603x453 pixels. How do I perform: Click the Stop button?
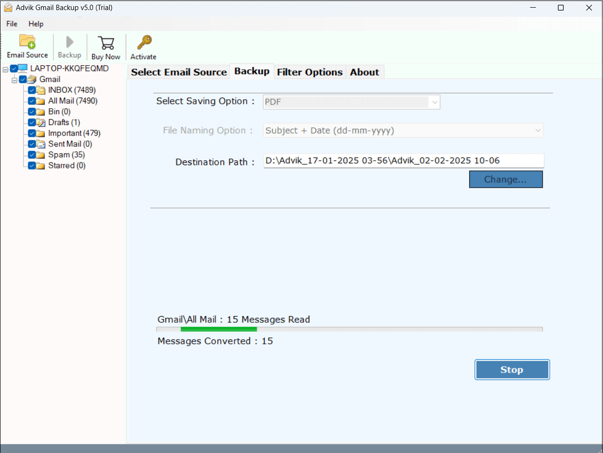512,370
